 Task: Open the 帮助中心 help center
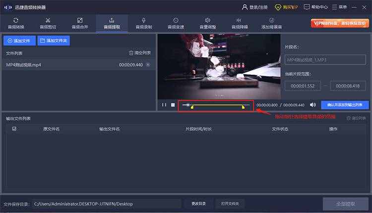[316, 7]
